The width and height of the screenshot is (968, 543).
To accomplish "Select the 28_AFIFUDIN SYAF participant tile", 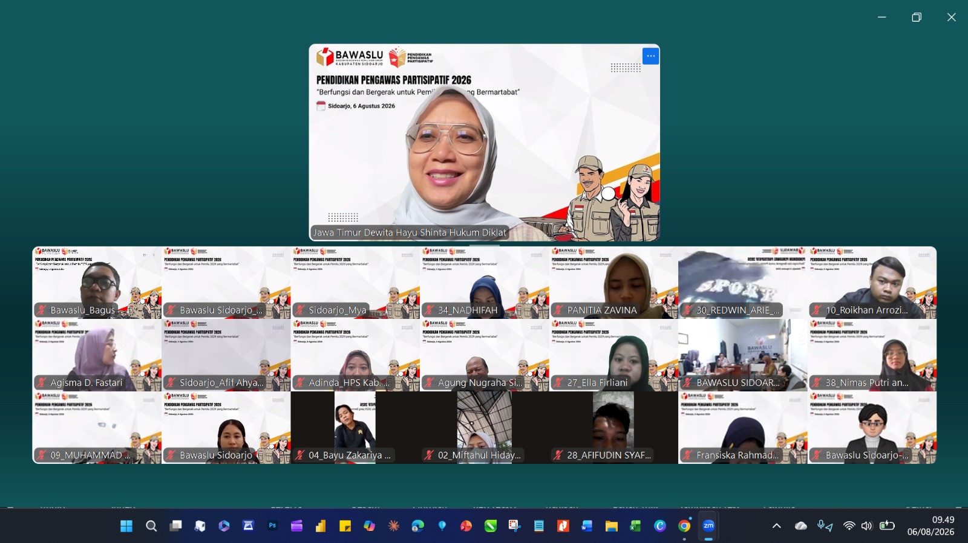I will 613,428.
